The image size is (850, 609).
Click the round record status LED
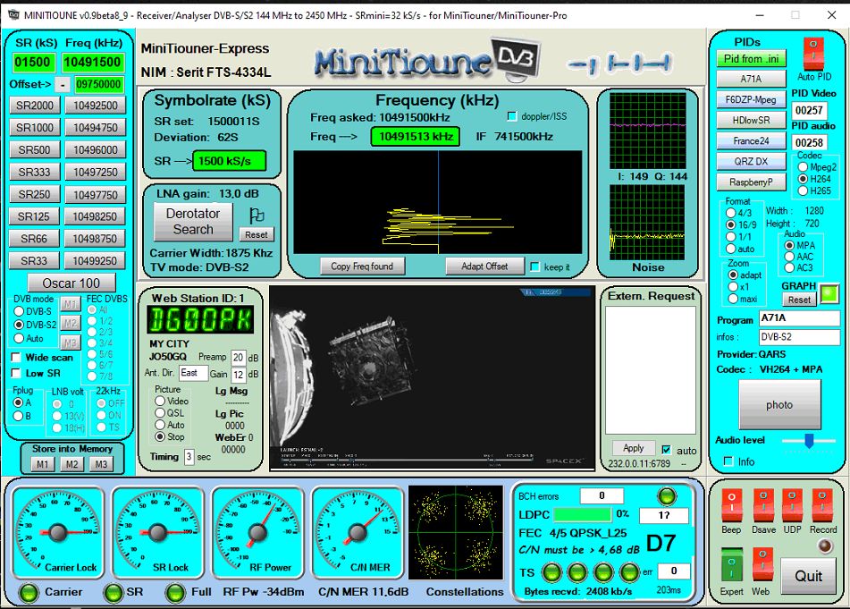pyautogui.click(x=825, y=546)
